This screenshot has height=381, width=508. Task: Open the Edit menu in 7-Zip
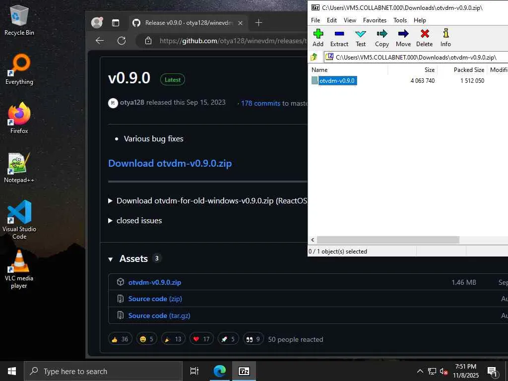(x=332, y=20)
